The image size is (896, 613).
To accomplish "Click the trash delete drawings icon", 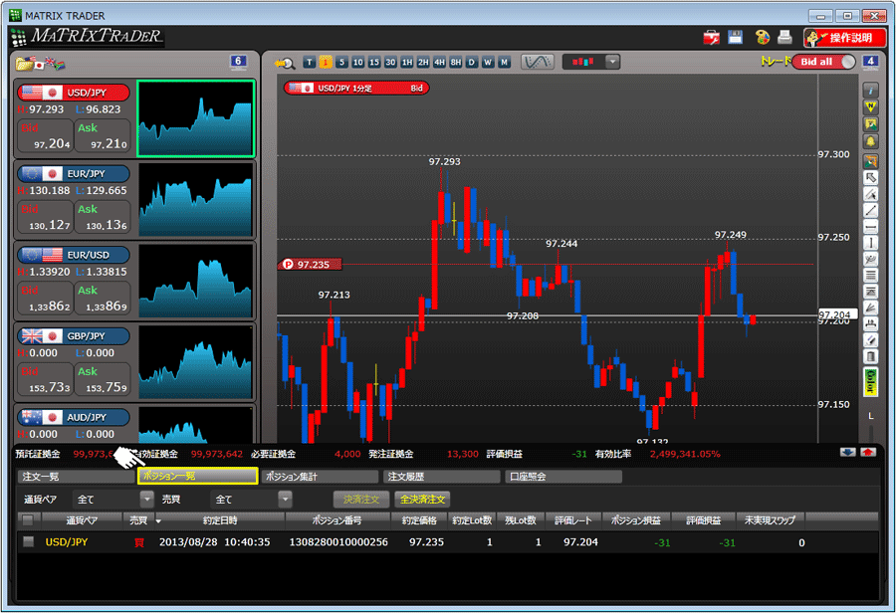I will (870, 357).
